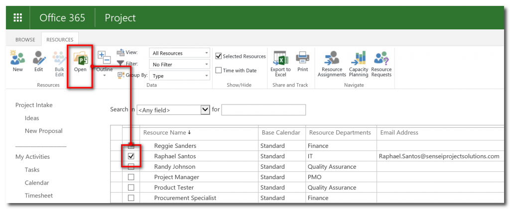Click the Email Address column header

point(399,133)
